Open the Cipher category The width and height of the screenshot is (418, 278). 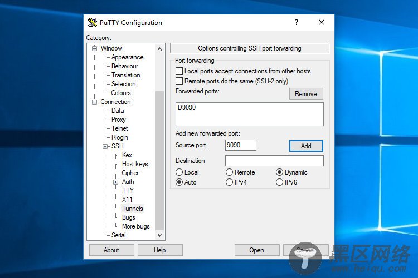click(x=130, y=173)
